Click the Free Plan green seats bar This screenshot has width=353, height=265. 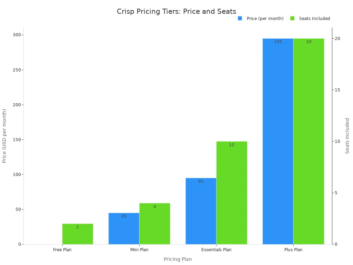(78, 235)
